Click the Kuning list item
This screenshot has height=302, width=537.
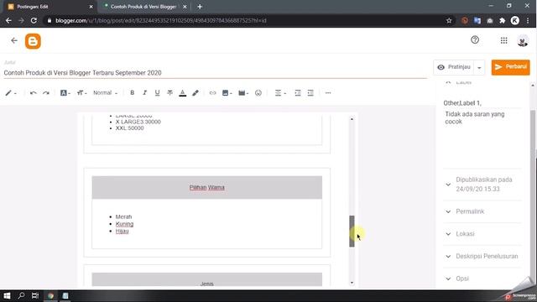pyautogui.click(x=125, y=224)
